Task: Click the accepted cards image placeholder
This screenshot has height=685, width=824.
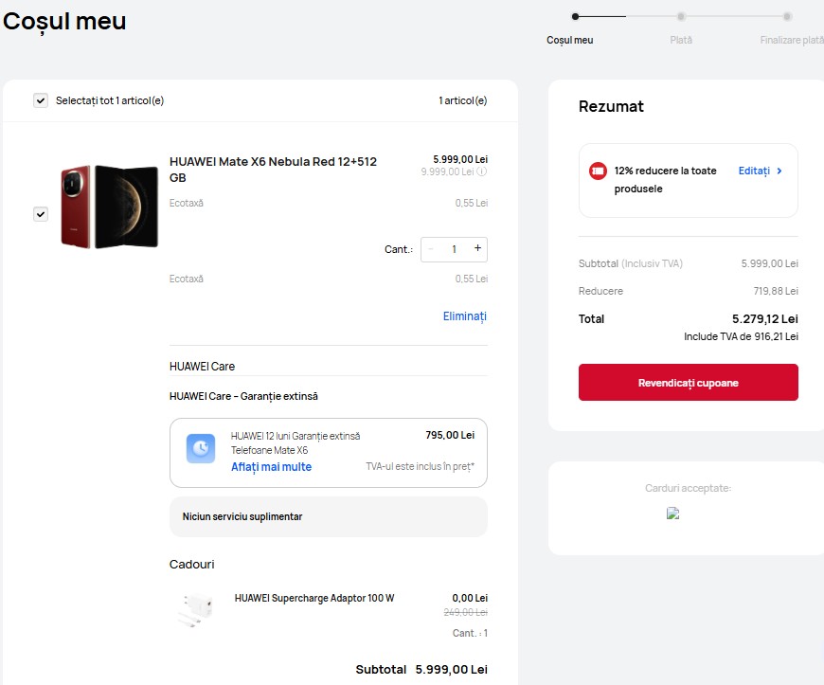Action: pos(673,514)
